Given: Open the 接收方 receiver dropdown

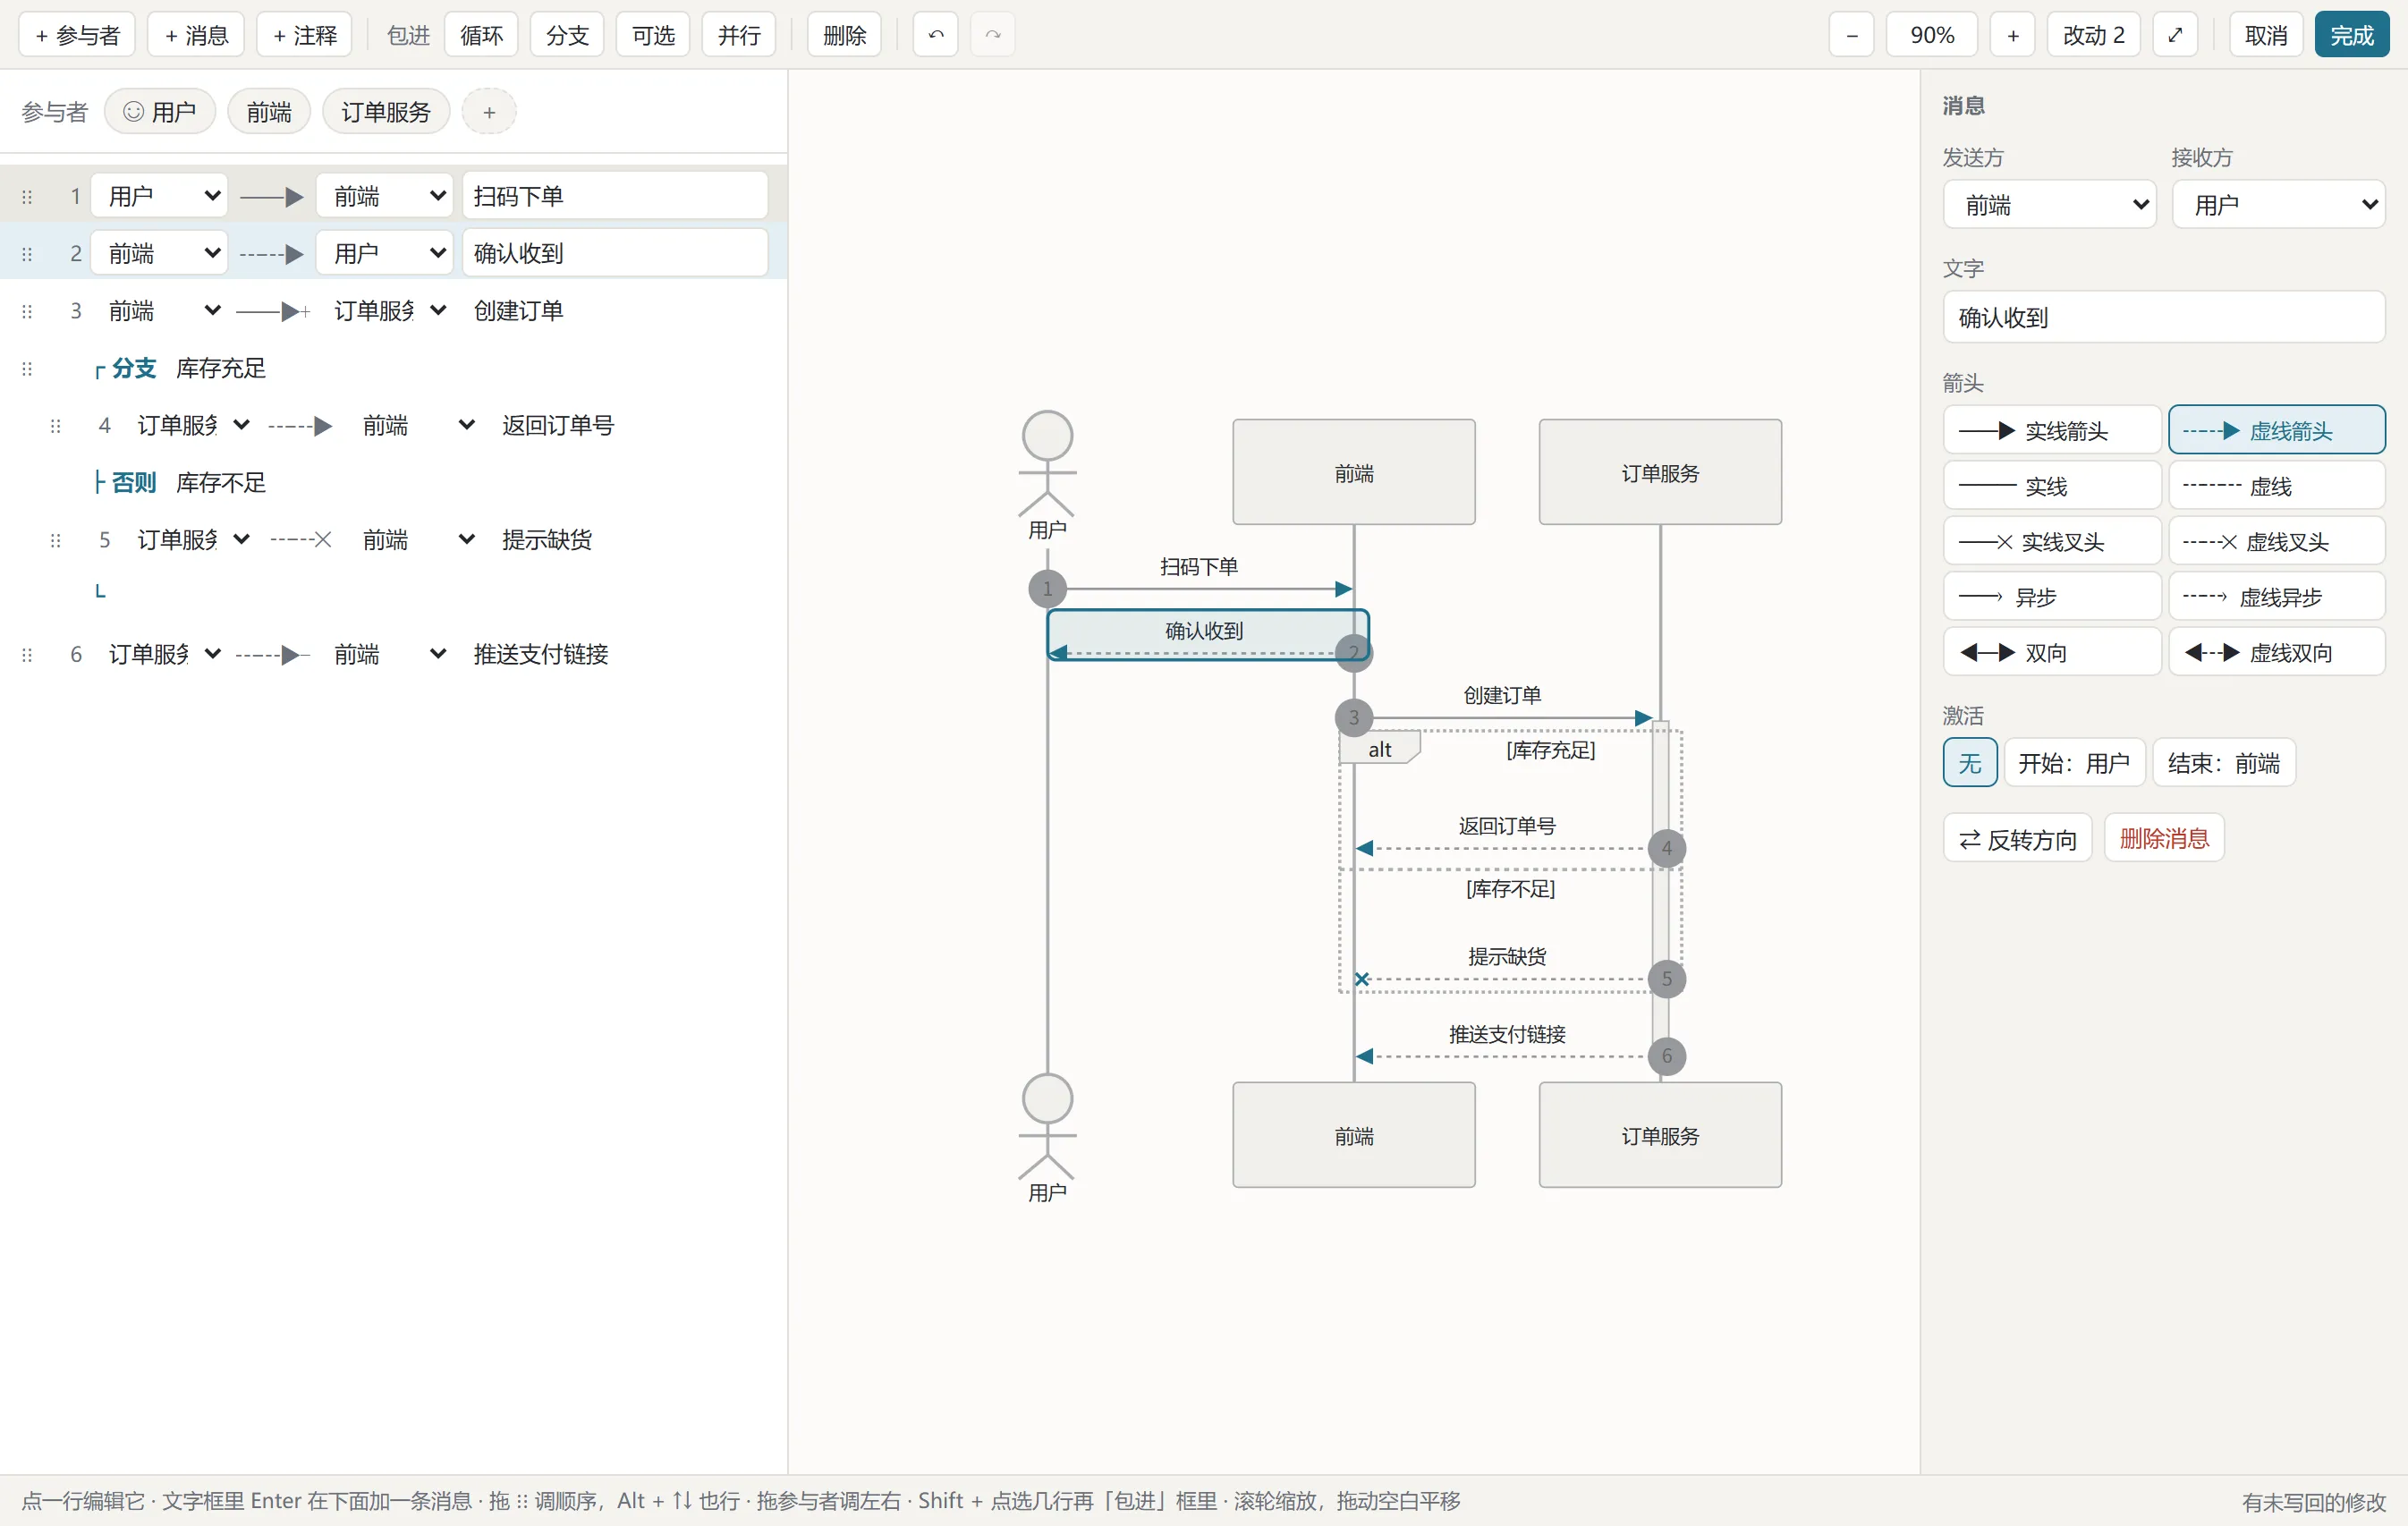Looking at the screenshot, I should point(2278,205).
